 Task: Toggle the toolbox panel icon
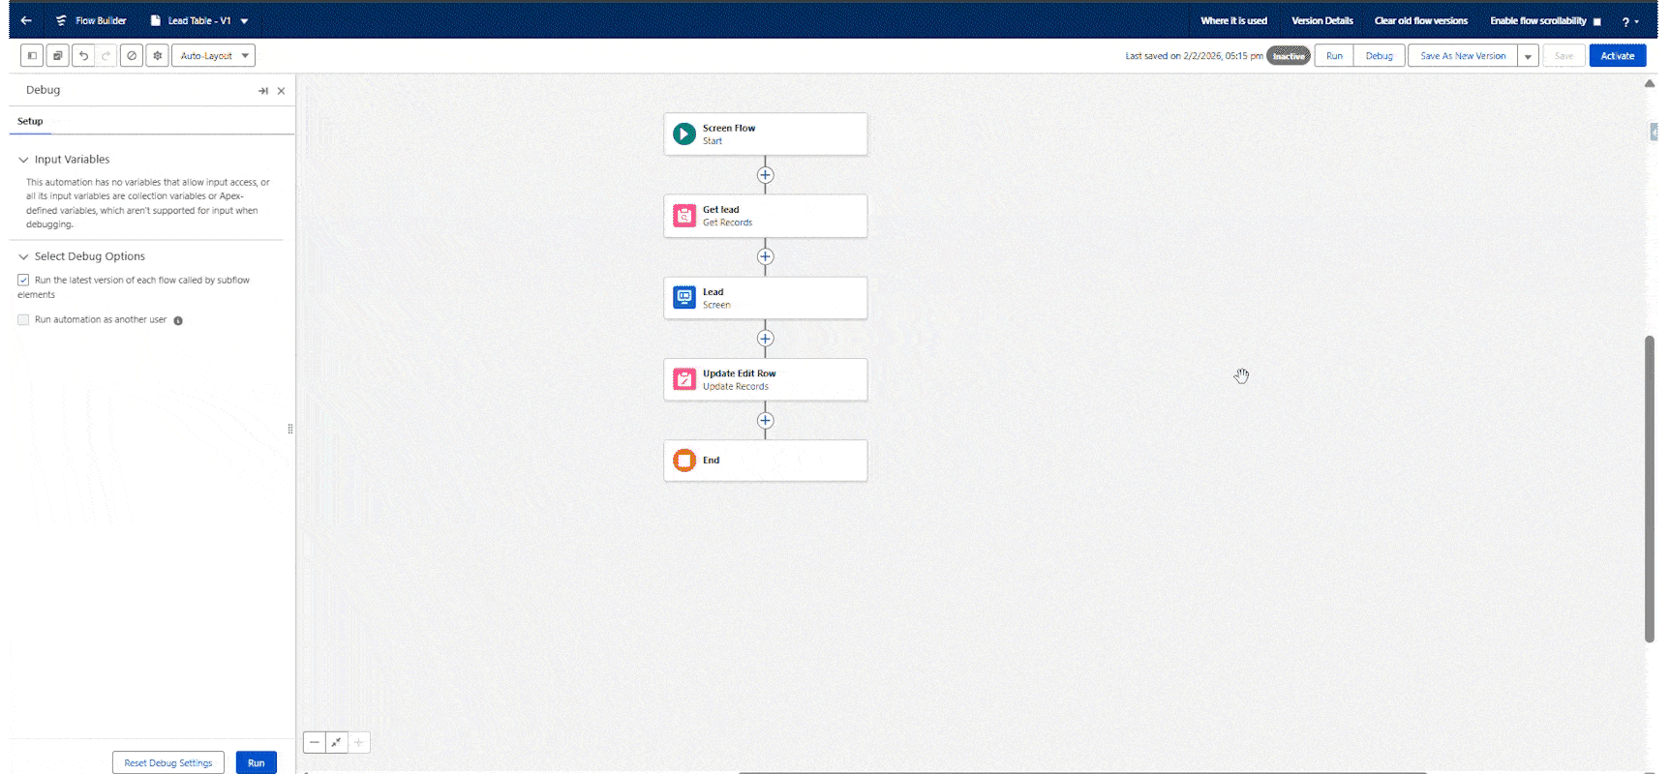tap(32, 56)
